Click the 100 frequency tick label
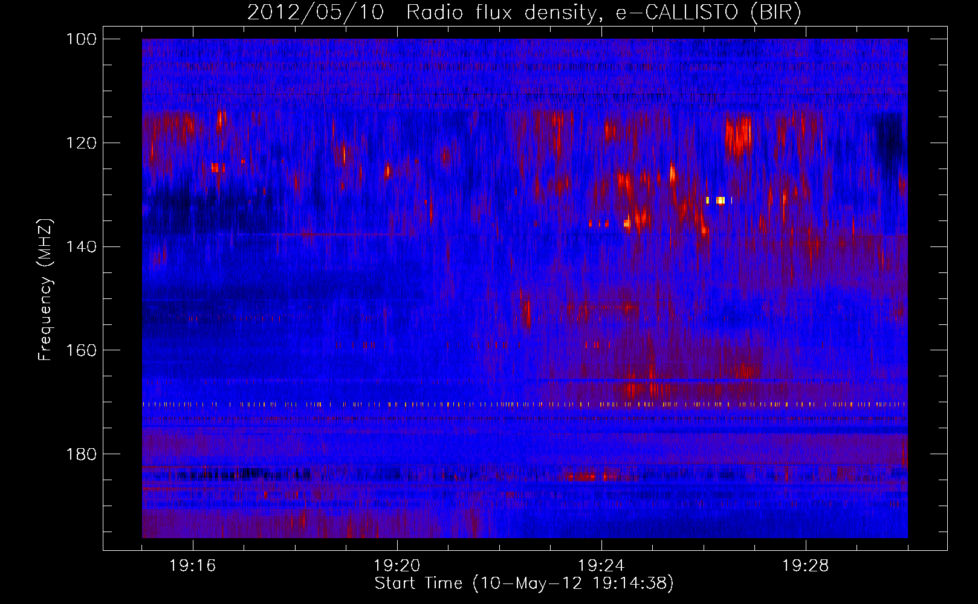978x604 pixels. click(x=81, y=39)
